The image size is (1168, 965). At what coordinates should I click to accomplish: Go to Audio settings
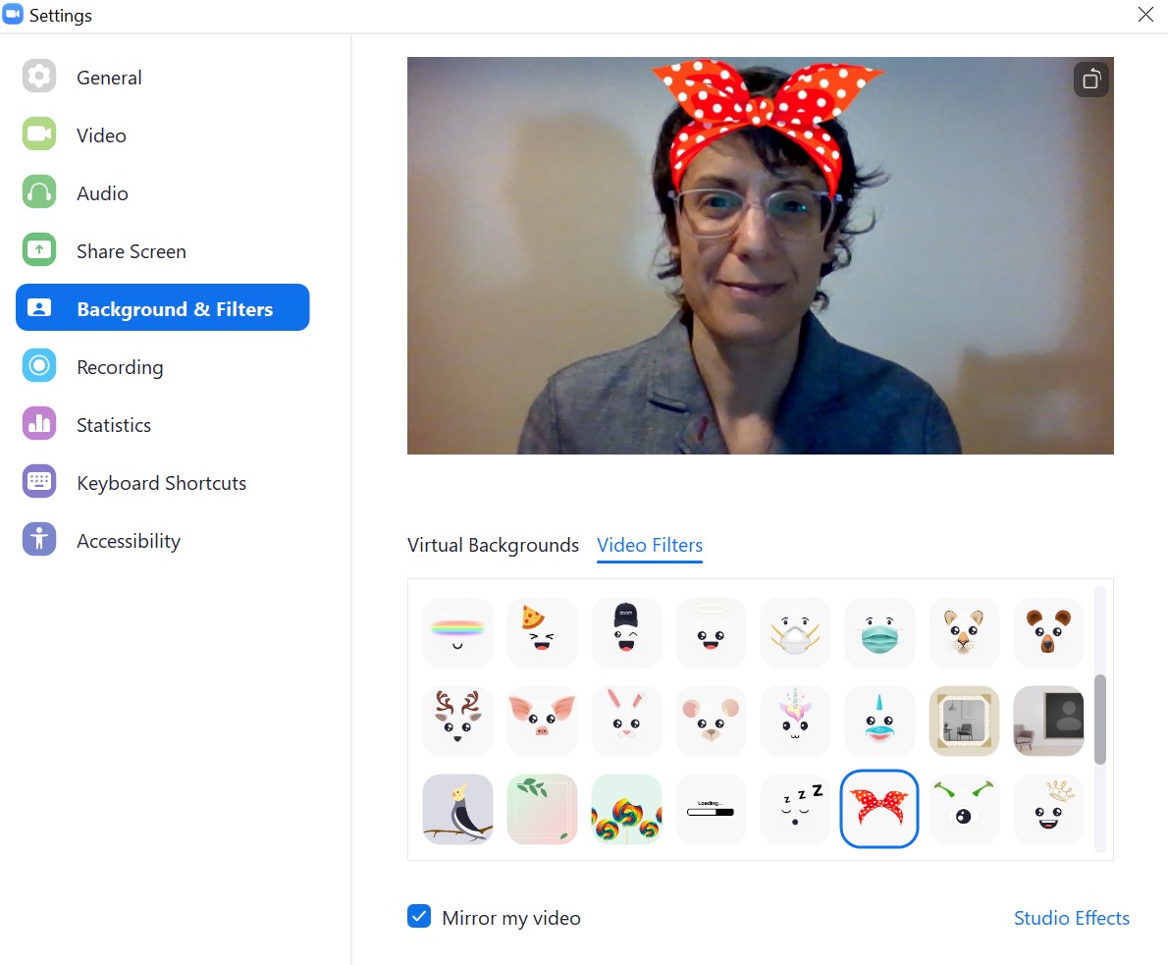102,193
